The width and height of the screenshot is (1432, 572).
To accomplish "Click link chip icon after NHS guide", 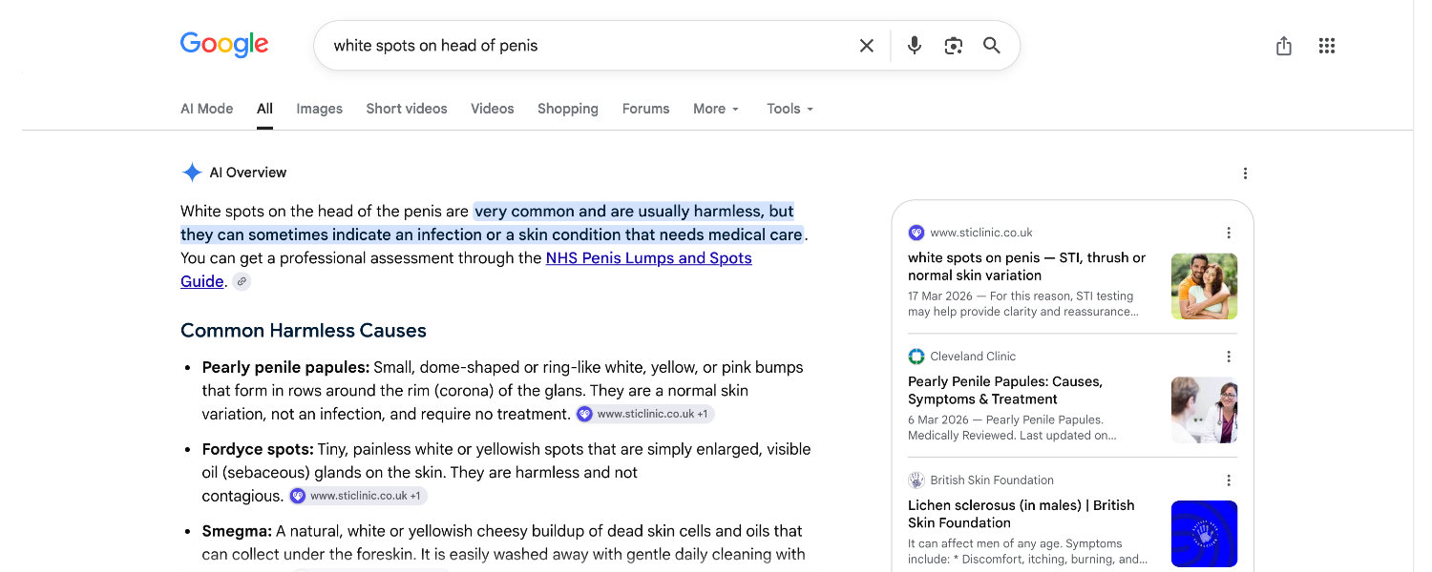I will [242, 281].
